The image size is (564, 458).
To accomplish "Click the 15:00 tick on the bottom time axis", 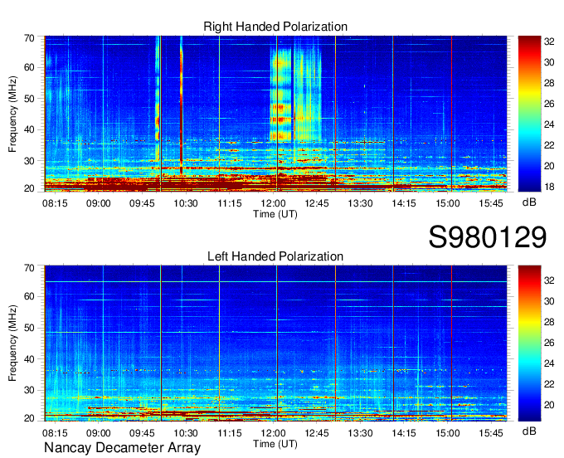I will (x=447, y=433).
